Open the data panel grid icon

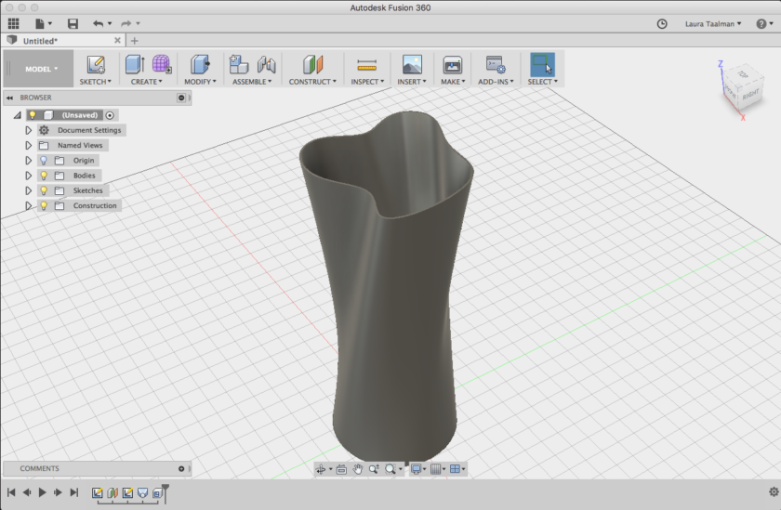click(x=13, y=23)
